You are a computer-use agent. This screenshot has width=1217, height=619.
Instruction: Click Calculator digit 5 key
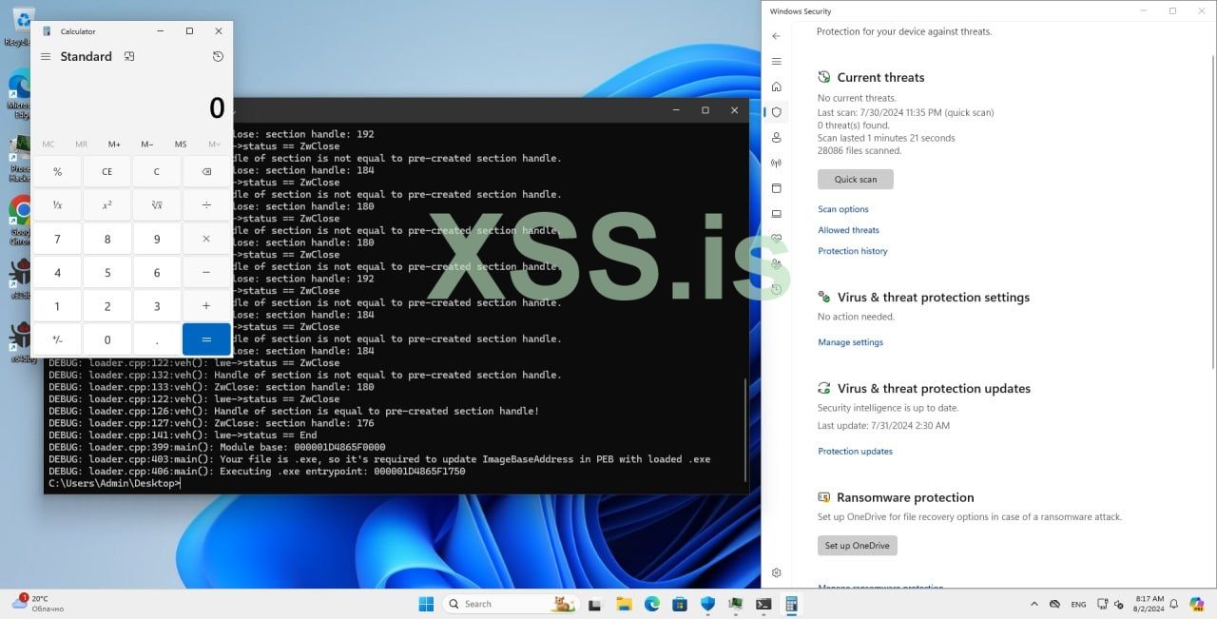point(107,273)
